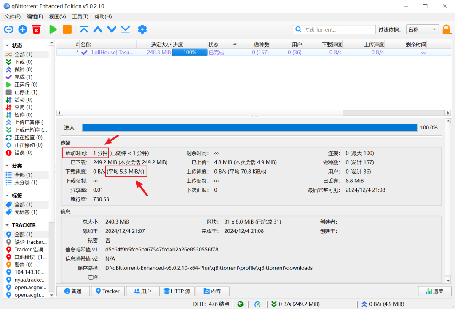Switch to the HTTP 源 tab
This screenshot has width=455, height=309.
[x=177, y=291]
